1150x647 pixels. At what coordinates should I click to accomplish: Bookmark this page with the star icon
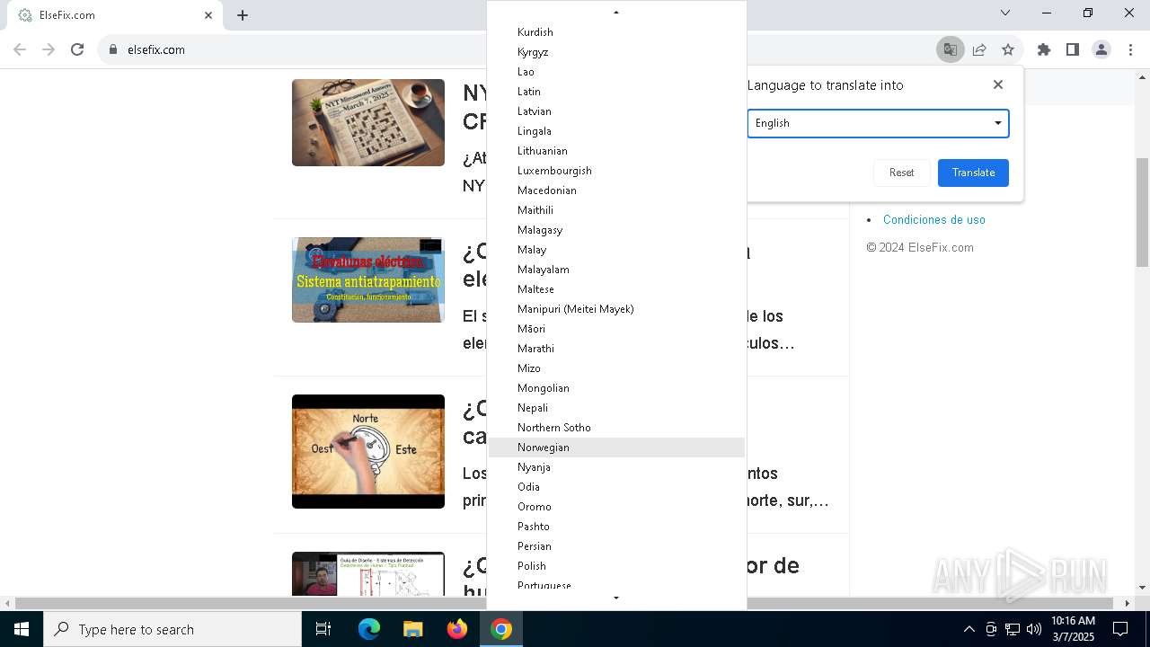pyautogui.click(x=1008, y=49)
